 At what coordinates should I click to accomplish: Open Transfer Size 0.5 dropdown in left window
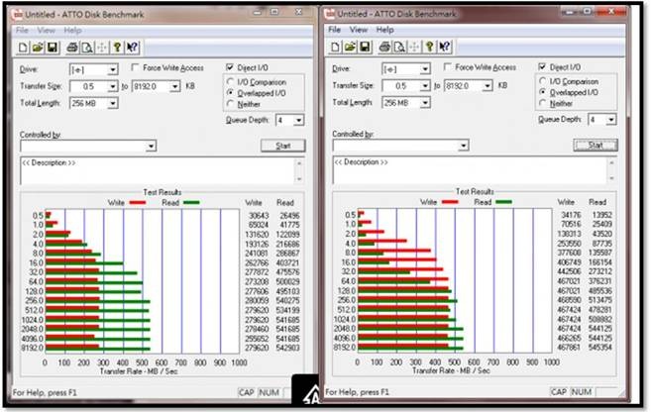(113, 86)
